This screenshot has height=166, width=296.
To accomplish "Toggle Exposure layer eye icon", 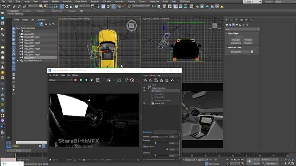I will [x=144, y=91].
